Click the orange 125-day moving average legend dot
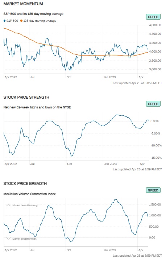 point(21,21)
